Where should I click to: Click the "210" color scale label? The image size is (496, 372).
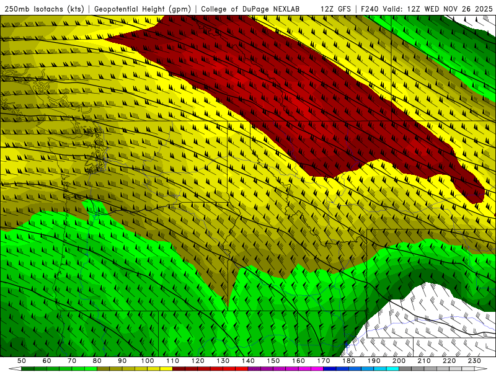tap(424, 361)
